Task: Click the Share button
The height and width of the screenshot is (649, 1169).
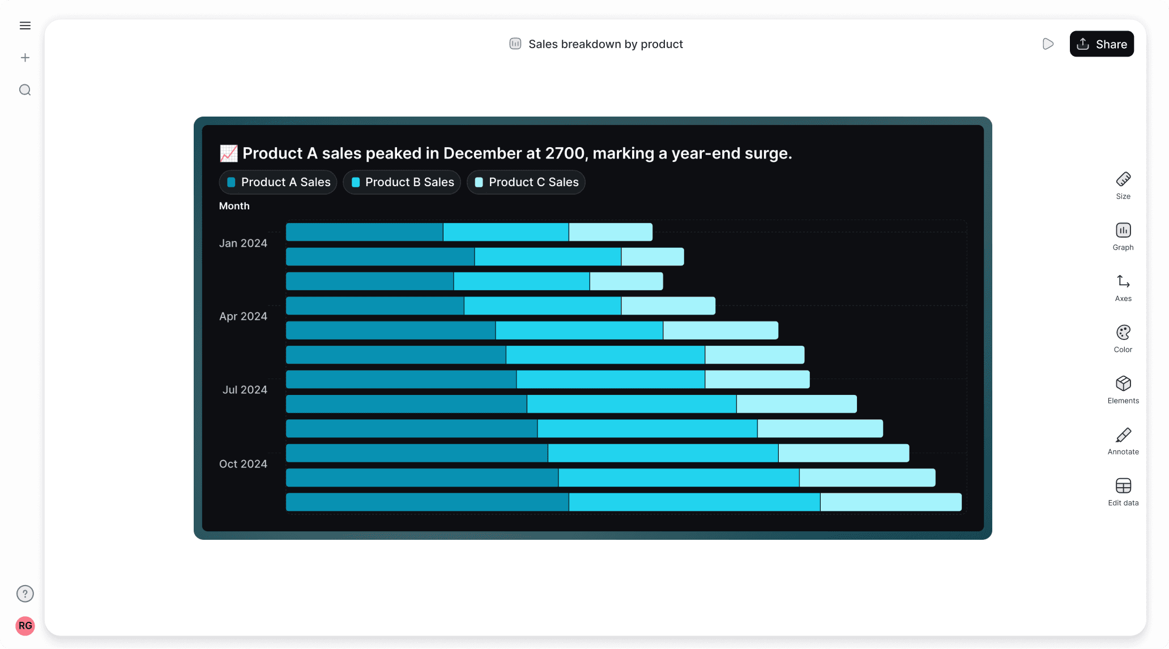Action: point(1101,44)
